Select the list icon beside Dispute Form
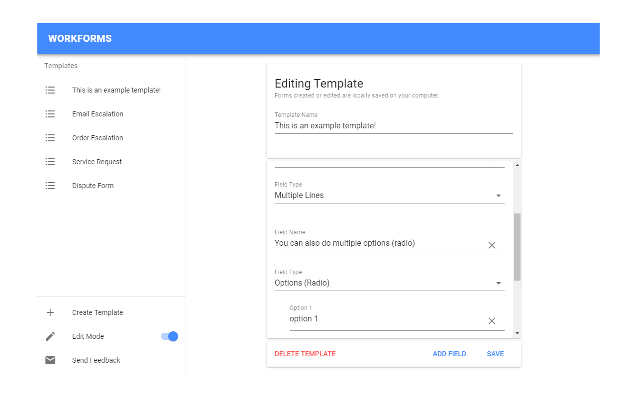 [x=50, y=186]
